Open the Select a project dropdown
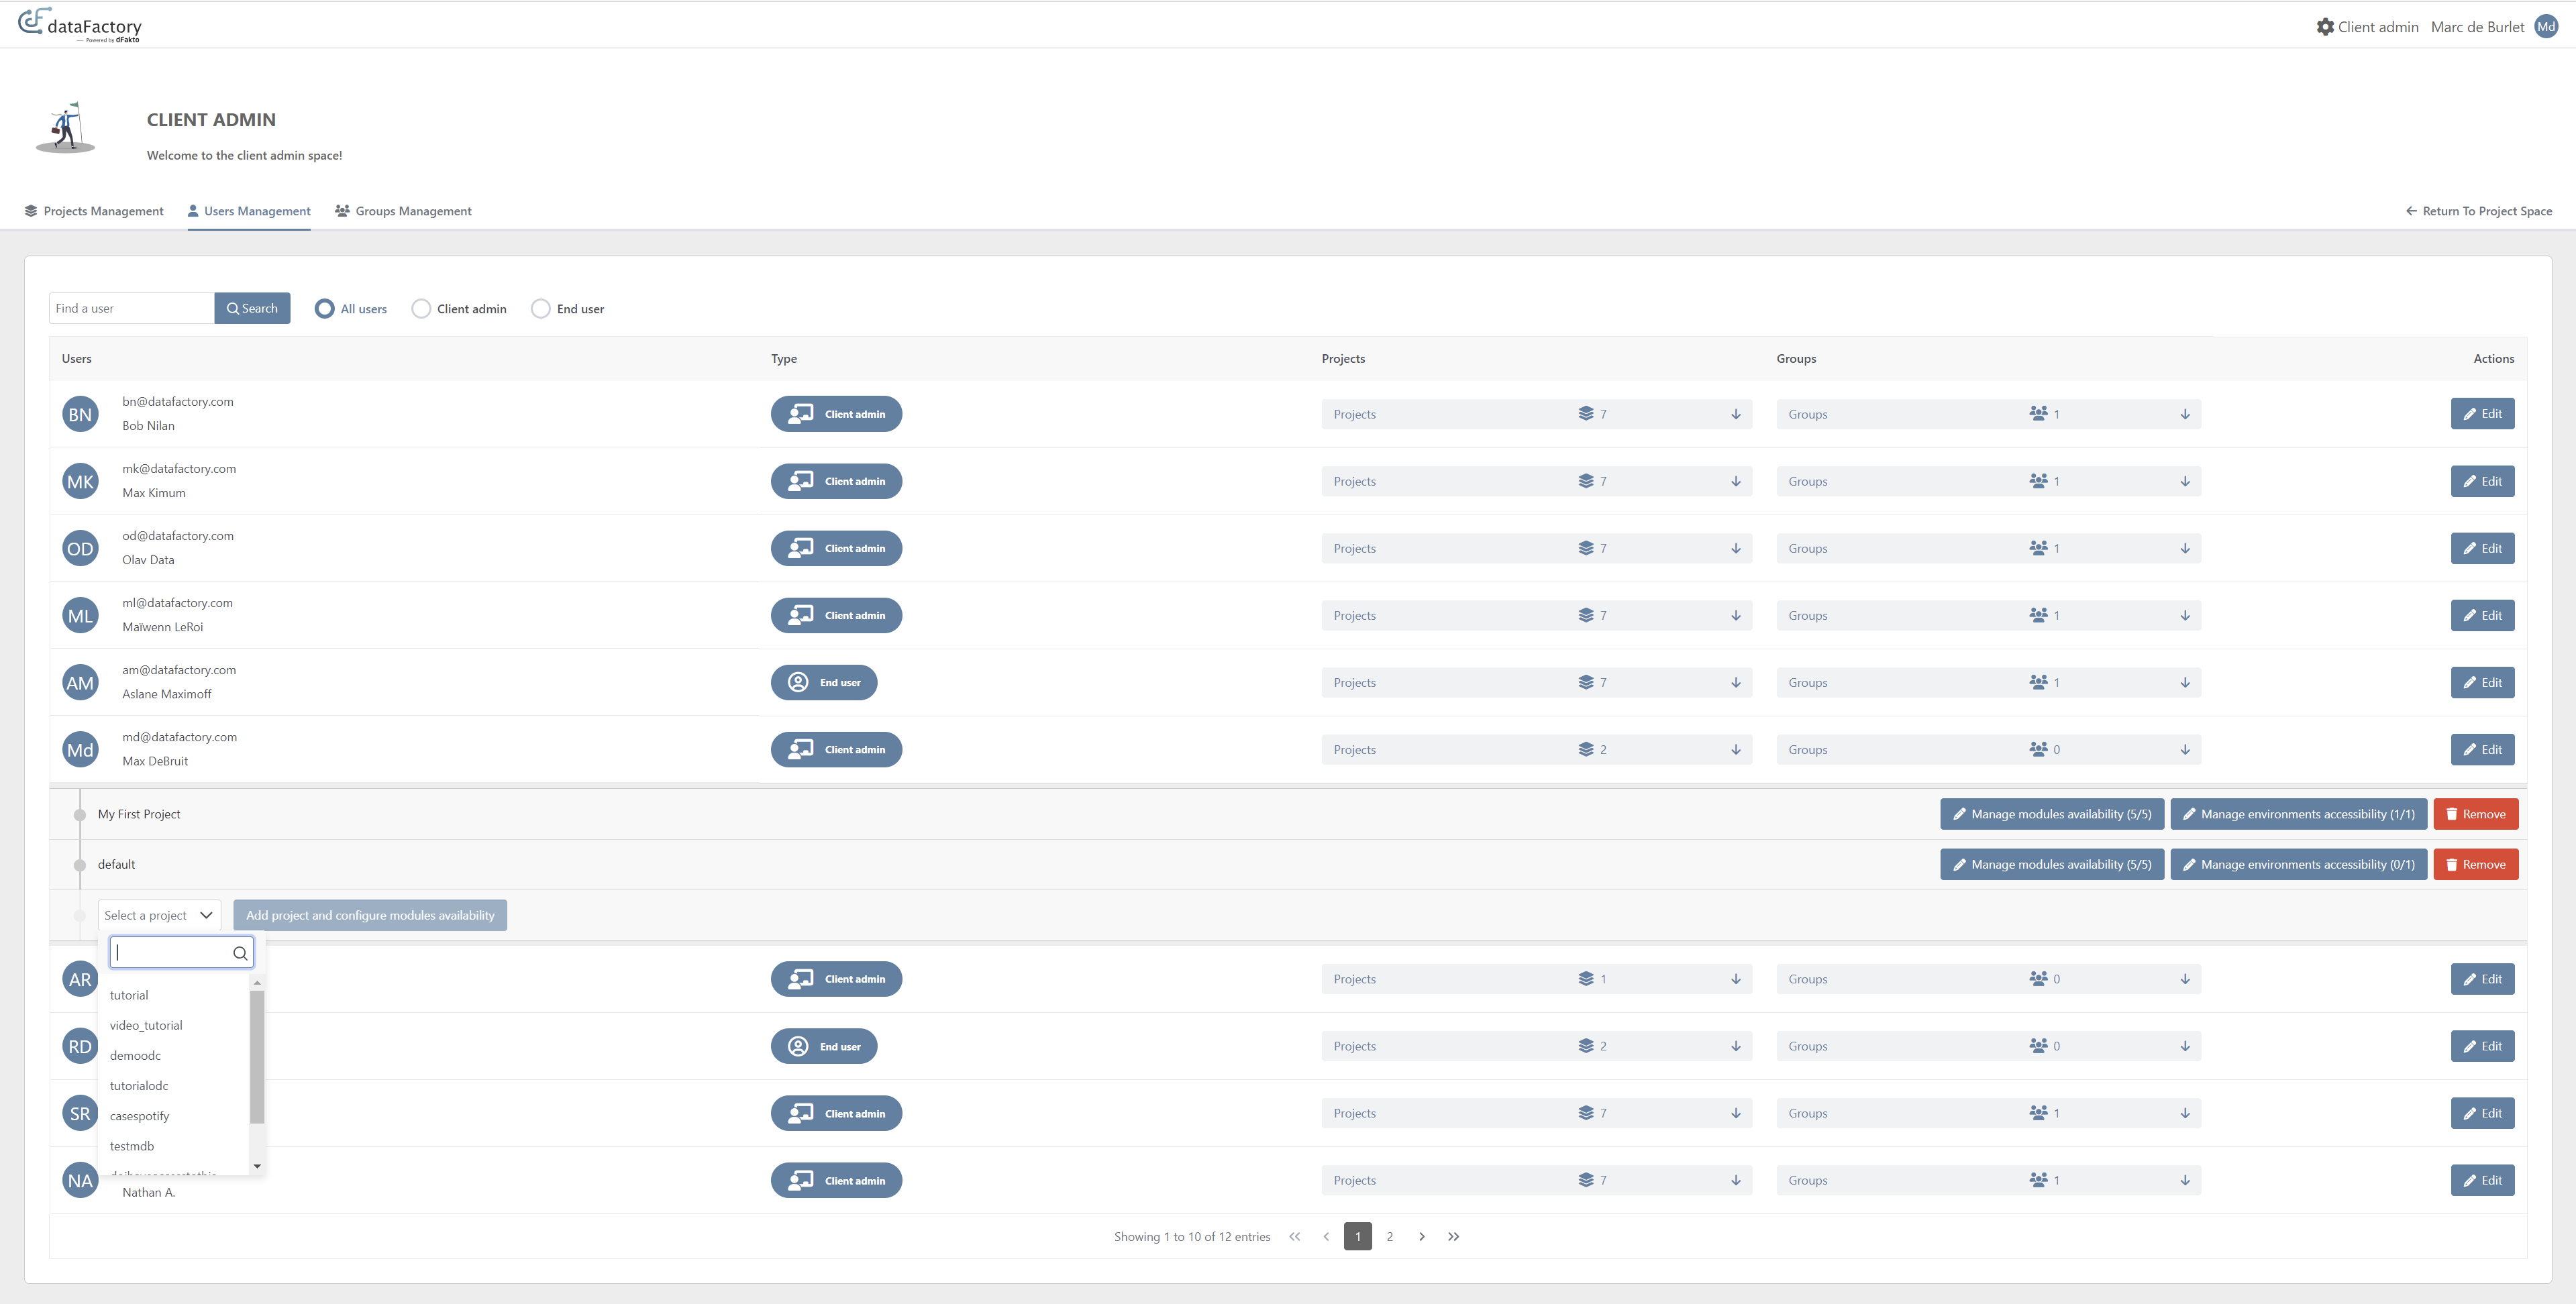The height and width of the screenshot is (1304, 2576). 159,915
